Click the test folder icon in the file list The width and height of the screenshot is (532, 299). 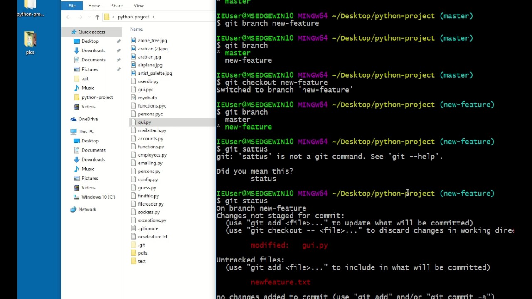tap(133, 261)
